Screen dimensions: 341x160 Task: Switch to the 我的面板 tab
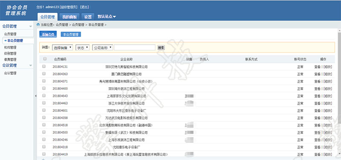pos(69,17)
